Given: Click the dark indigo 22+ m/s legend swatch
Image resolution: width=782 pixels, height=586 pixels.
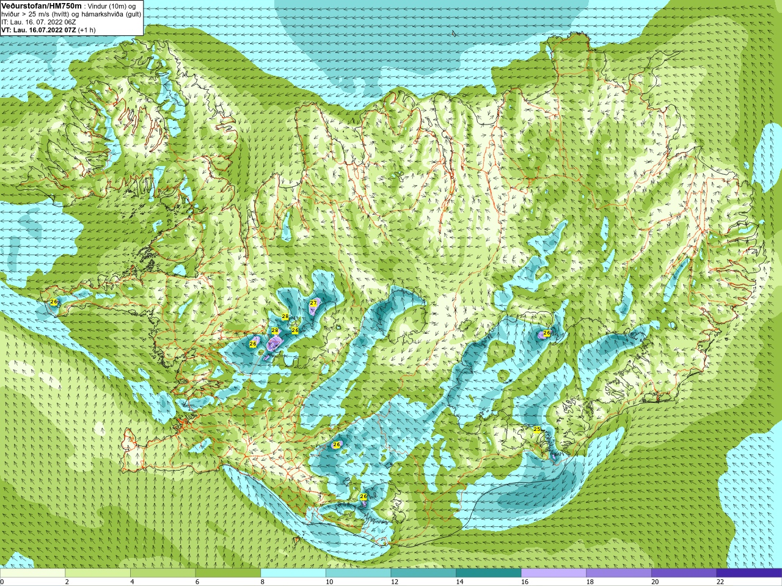Looking at the screenshot, I should [749, 573].
